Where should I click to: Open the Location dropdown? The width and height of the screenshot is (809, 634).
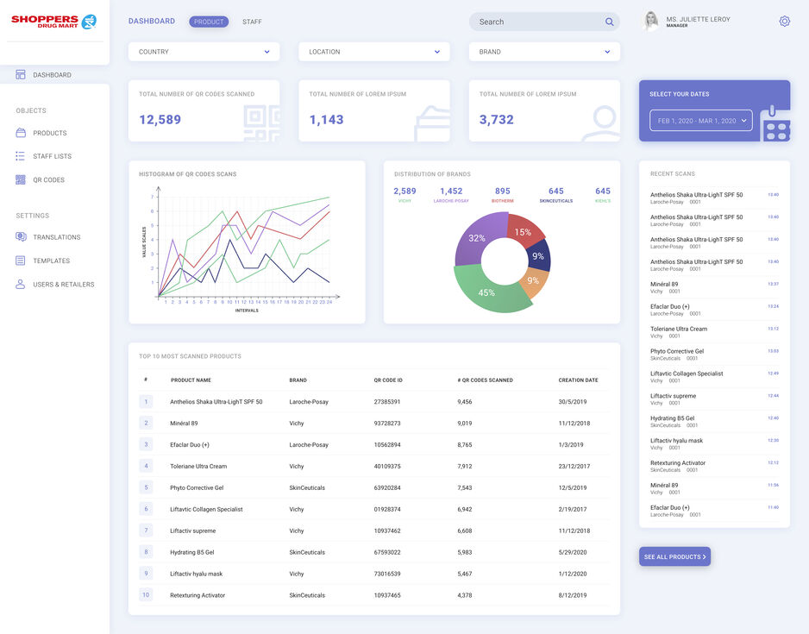(374, 52)
